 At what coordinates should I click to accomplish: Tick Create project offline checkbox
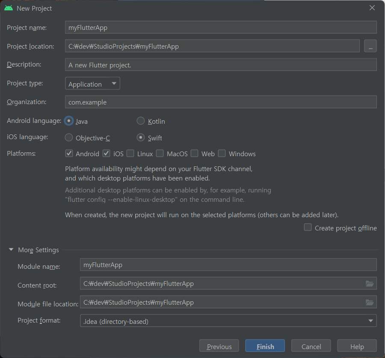[x=308, y=227]
